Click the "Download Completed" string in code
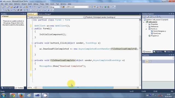Screen dimensions: 175x98 coord(71,66)
